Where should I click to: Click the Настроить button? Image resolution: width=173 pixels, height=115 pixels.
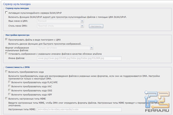click(96, 26)
